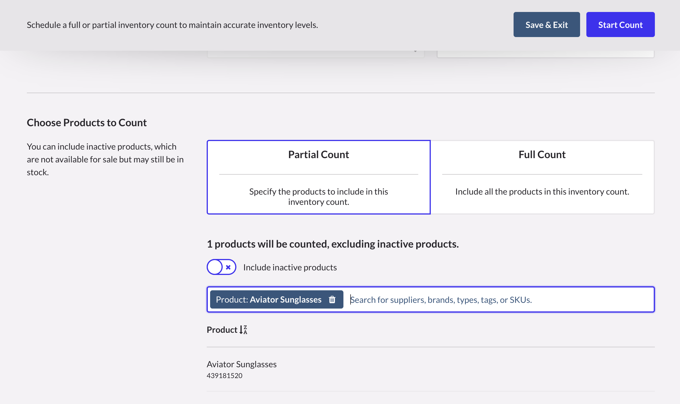The width and height of the screenshot is (680, 404).
Task: Click the Product: Aviator Sunglasses filter tag
Action: click(x=276, y=299)
